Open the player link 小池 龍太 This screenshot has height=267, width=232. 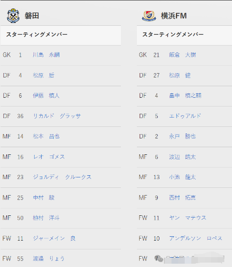pos(183,177)
